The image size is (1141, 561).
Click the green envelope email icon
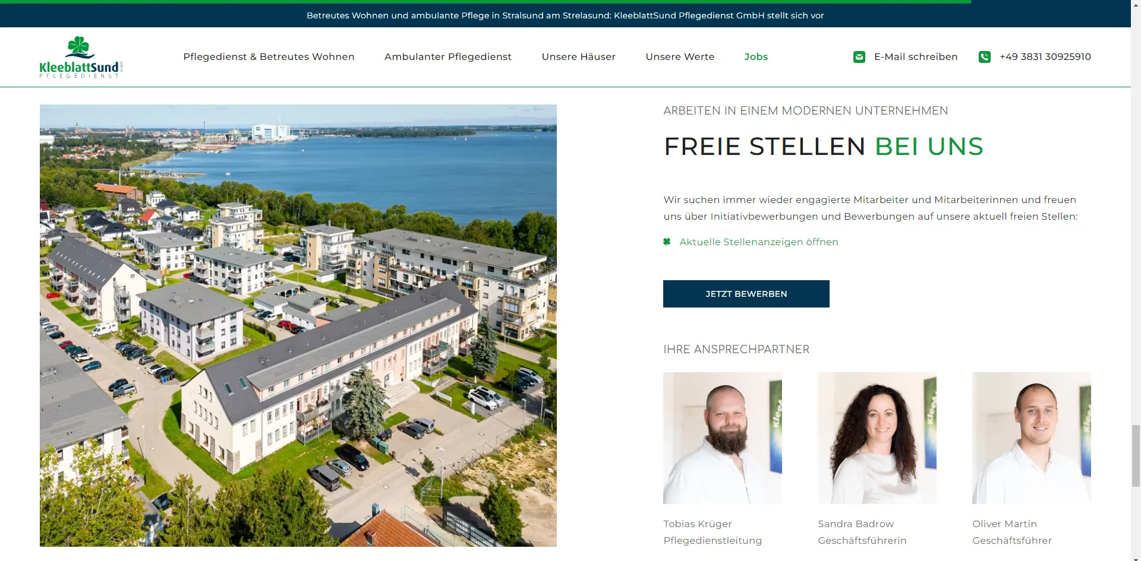click(x=859, y=57)
